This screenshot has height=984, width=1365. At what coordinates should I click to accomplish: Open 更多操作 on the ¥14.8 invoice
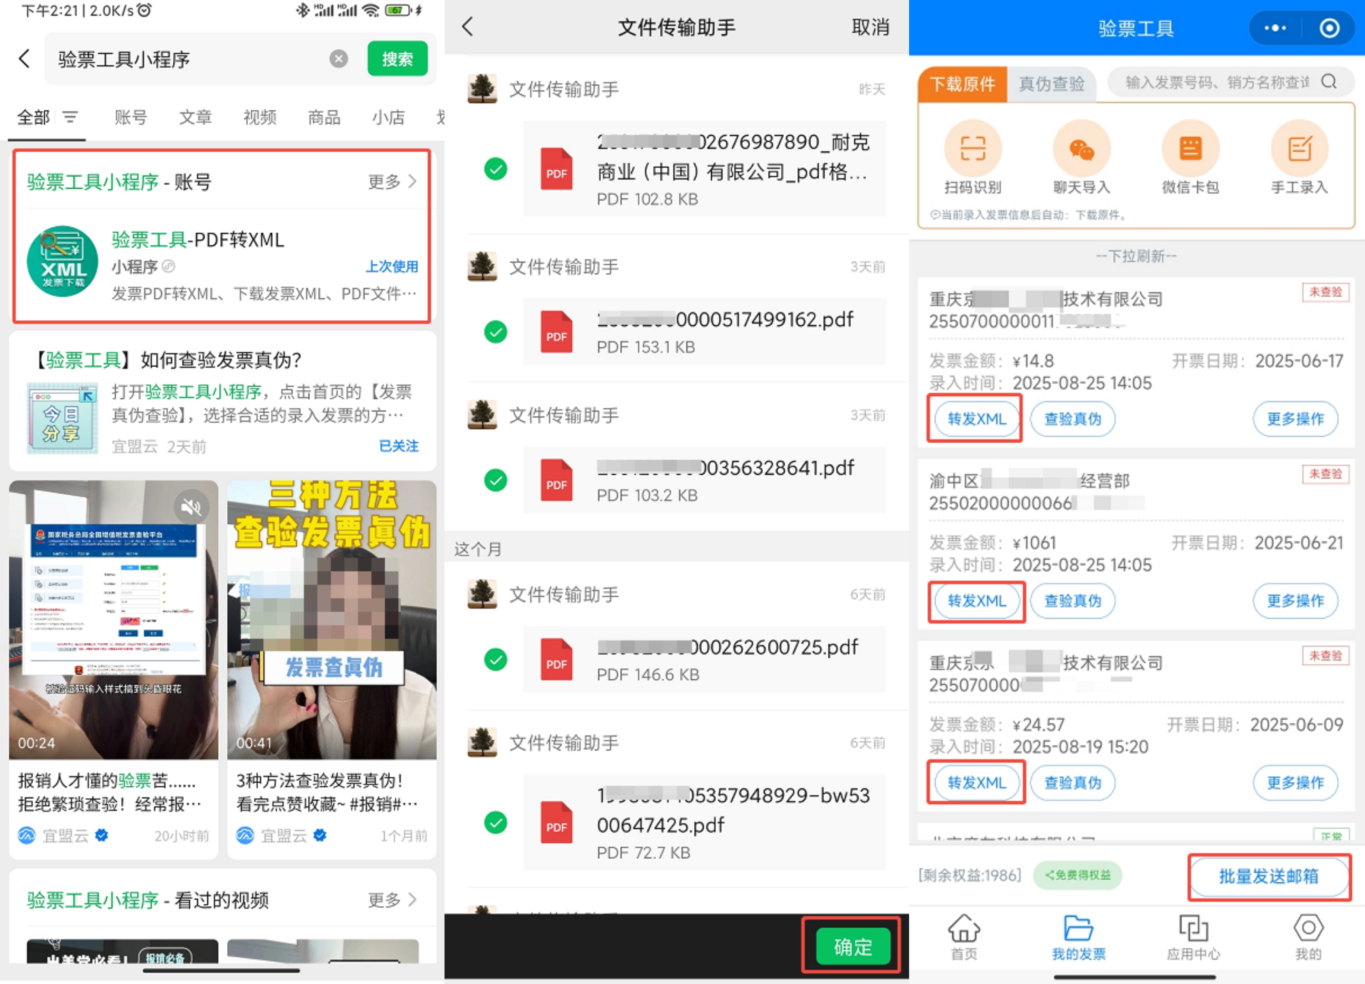click(1295, 419)
